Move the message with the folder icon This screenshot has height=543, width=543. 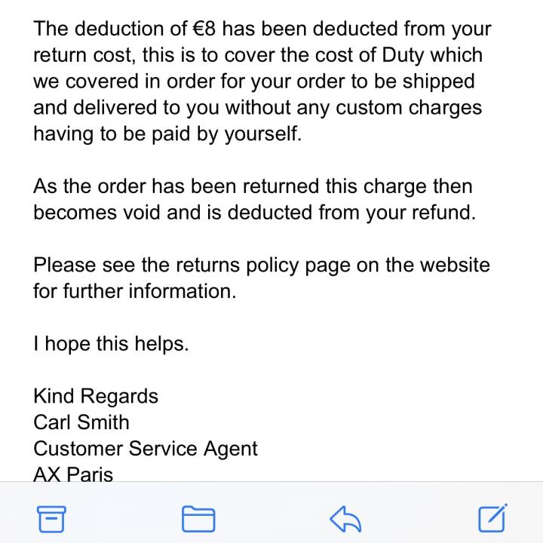[198, 518]
